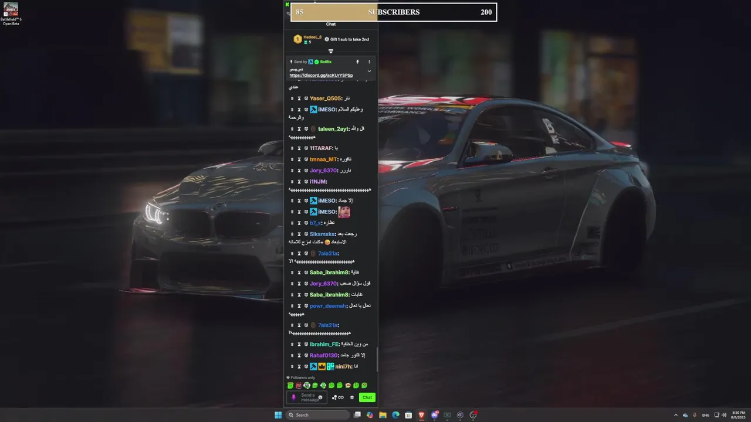Ban user Yaser_Q505 with shield icon
Image resolution: width=751 pixels, height=422 pixels.
306,98
